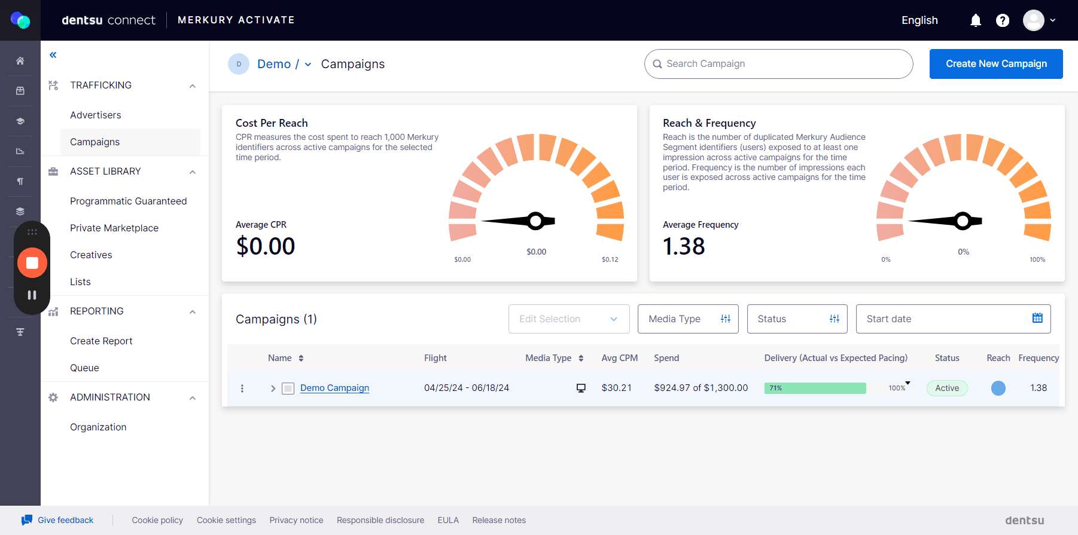Open the three-dot menu for Demo Campaign
The image size is (1078, 535).
pyautogui.click(x=242, y=389)
